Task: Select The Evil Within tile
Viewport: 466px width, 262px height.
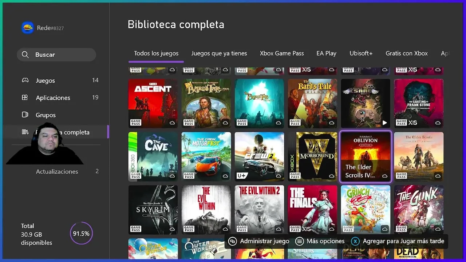Action: click(206, 210)
